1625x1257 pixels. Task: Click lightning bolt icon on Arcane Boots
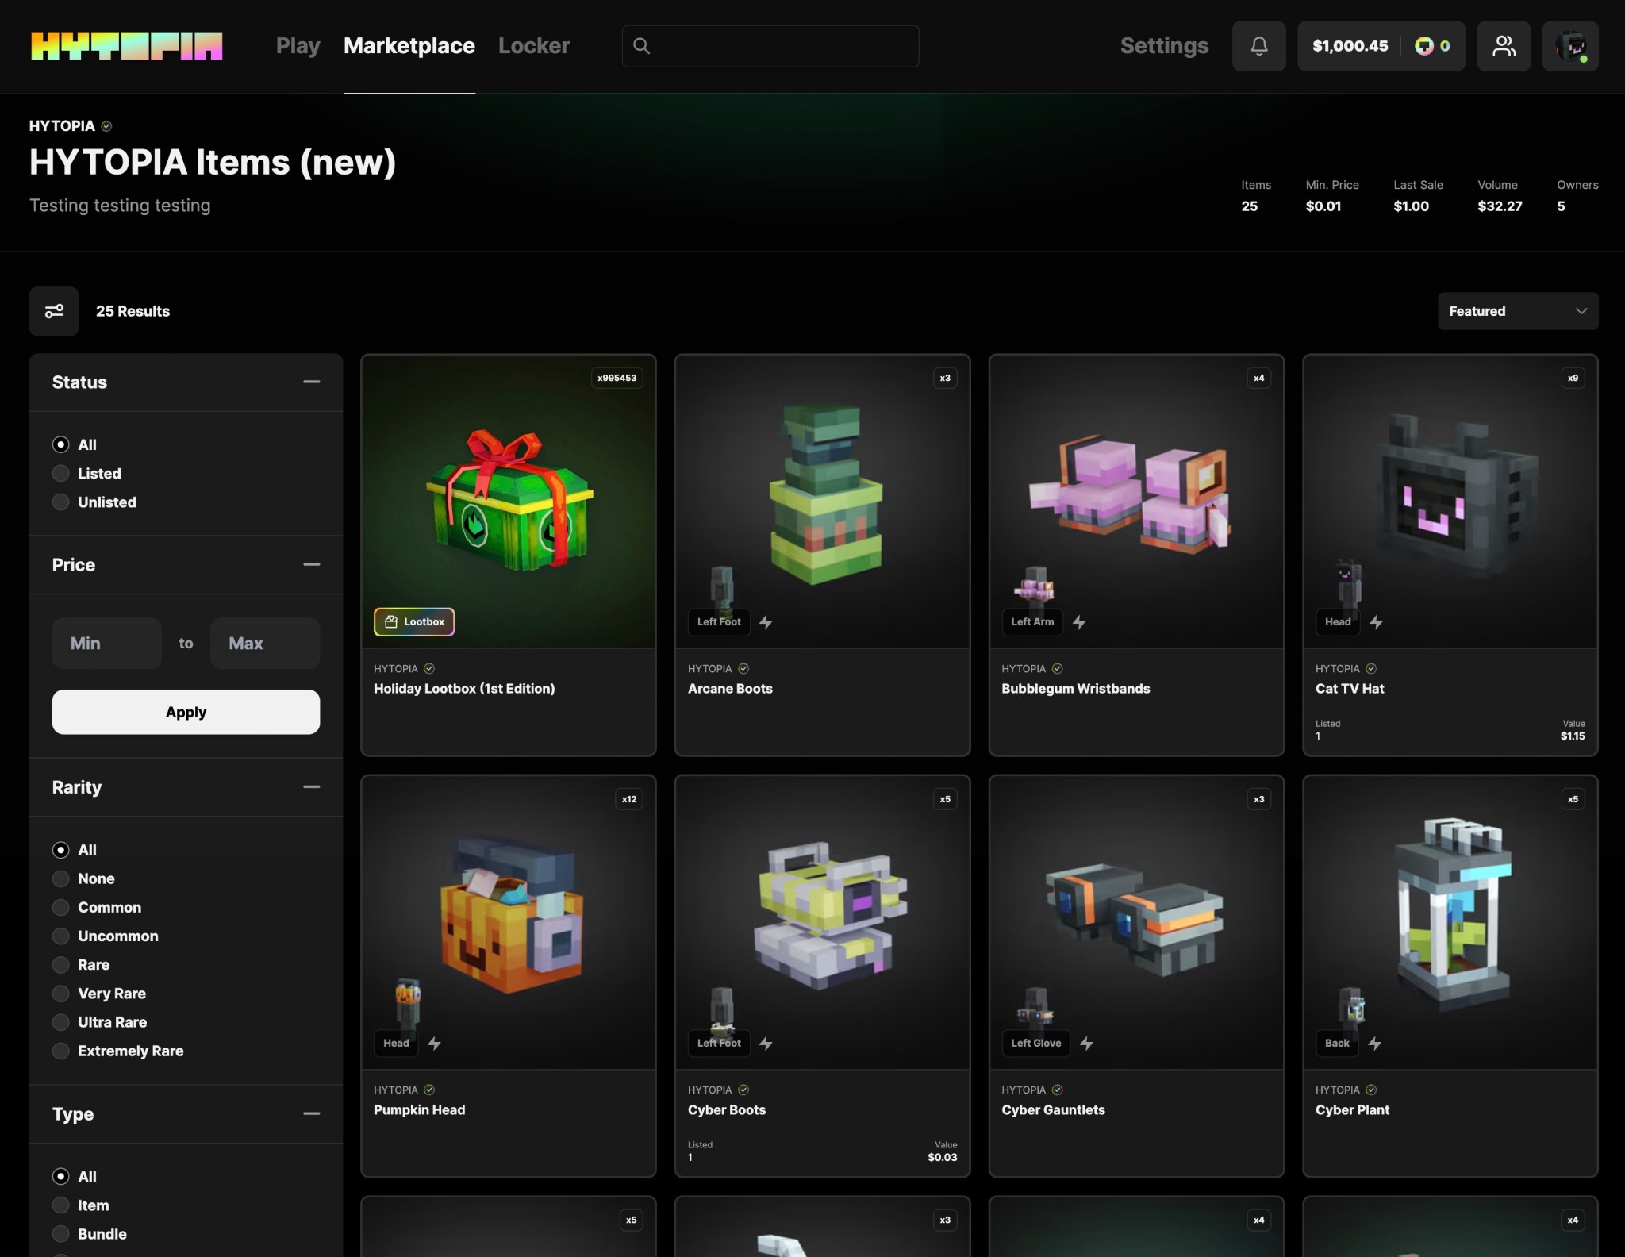pyautogui.click(x=766, y=622)
